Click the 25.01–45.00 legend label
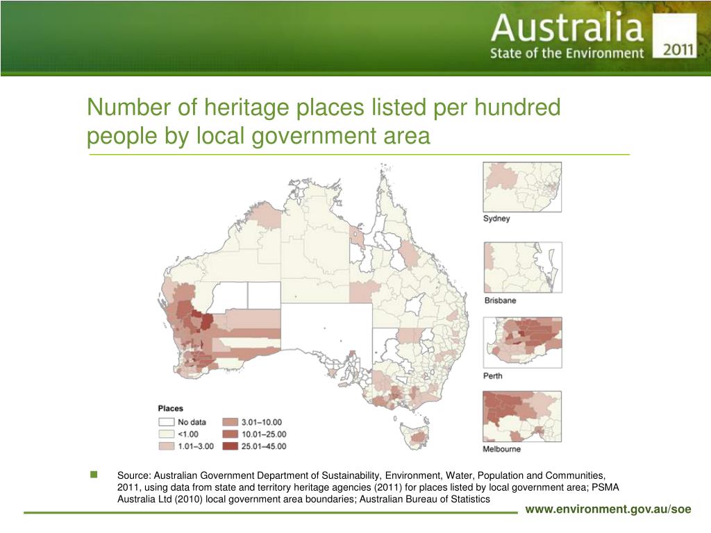 pyautogui.click(x=264, y=446)
